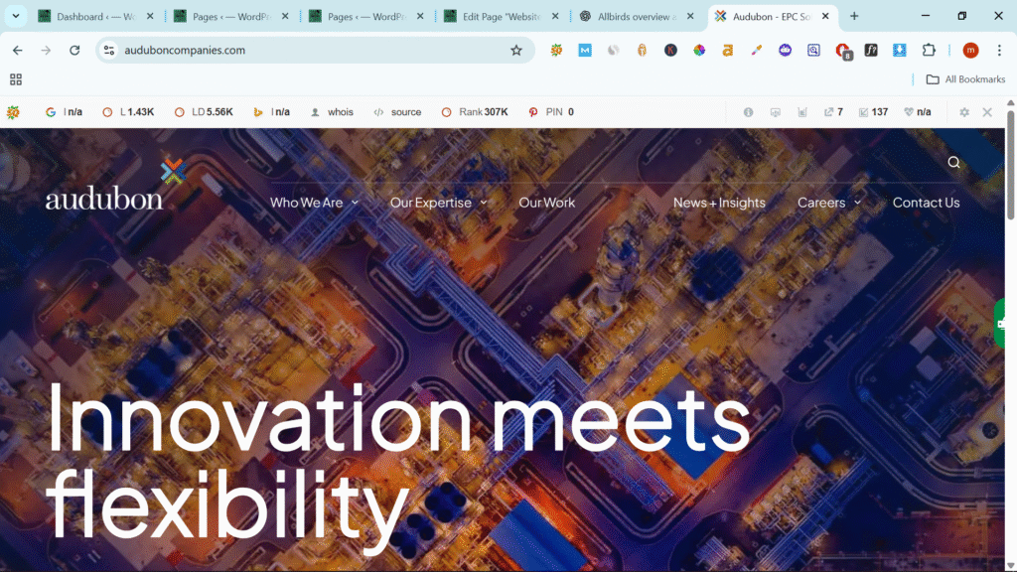The image size is (1017, 572).
Task: Switch to the Allbirds overview tab
Action: pyautogui.click(x=636, y=16)
